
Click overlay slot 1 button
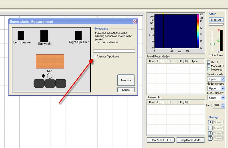(x=210, y=122)
